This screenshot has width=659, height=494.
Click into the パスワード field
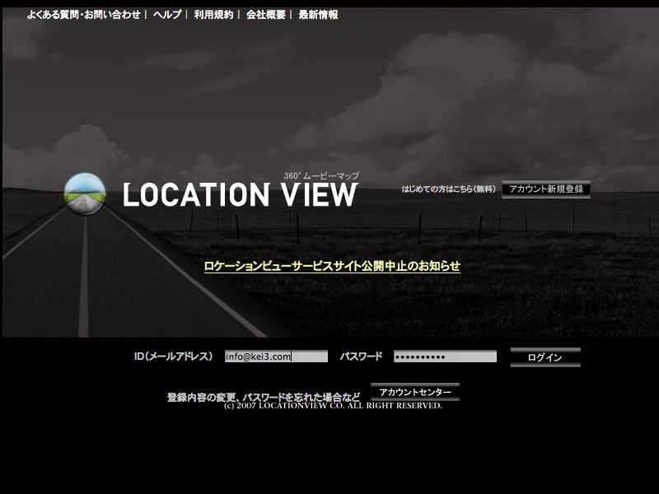(x=445, y=357)
